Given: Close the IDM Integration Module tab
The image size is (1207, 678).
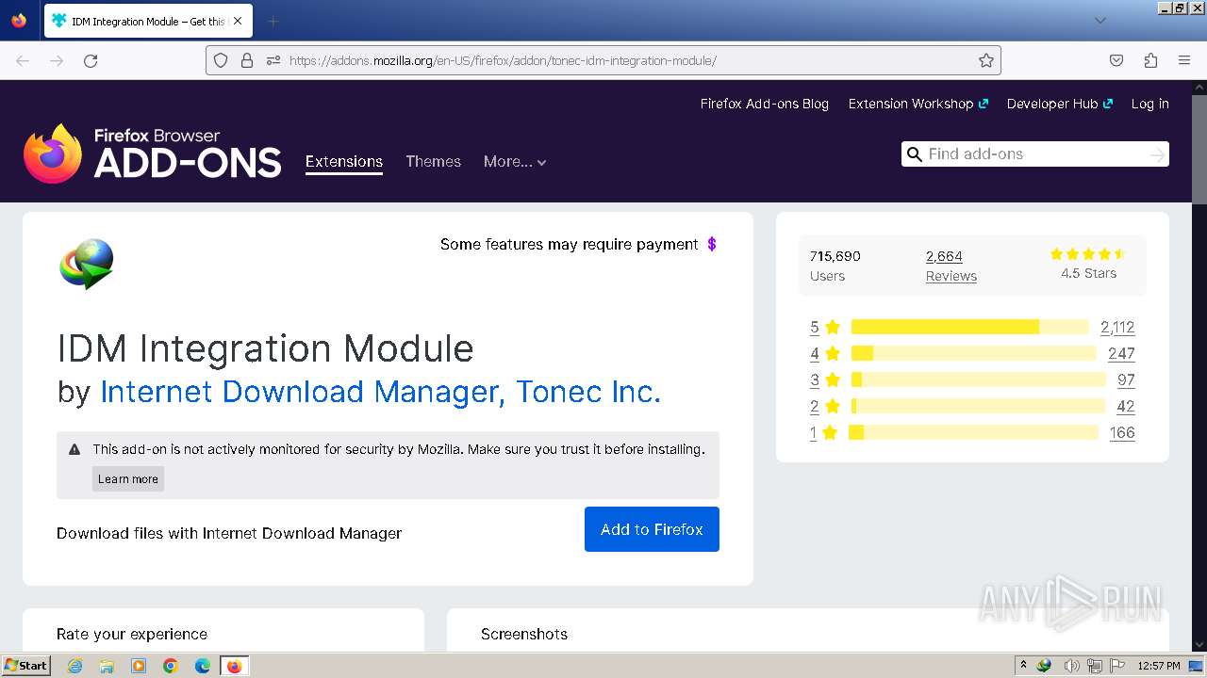Looking at the screenshot, I should [x=237, y=21].
